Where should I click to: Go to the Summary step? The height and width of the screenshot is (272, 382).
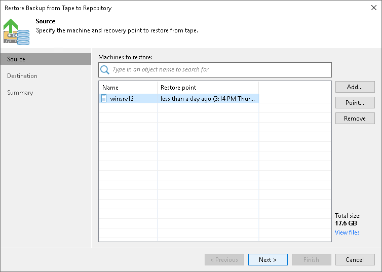20,93
